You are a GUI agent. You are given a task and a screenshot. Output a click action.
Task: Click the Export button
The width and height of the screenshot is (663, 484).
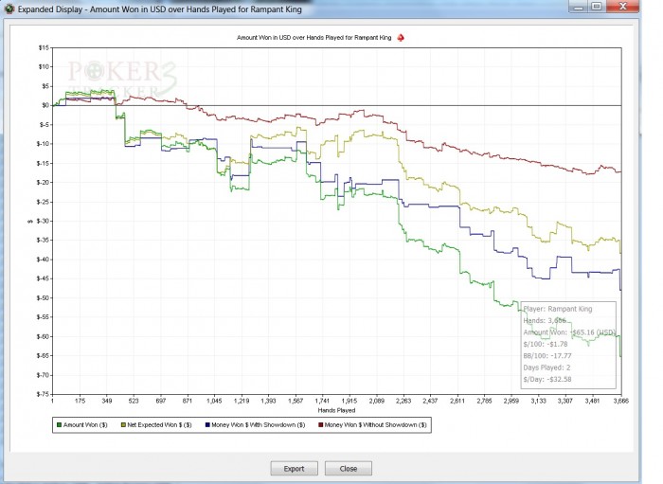click(294, 468)
